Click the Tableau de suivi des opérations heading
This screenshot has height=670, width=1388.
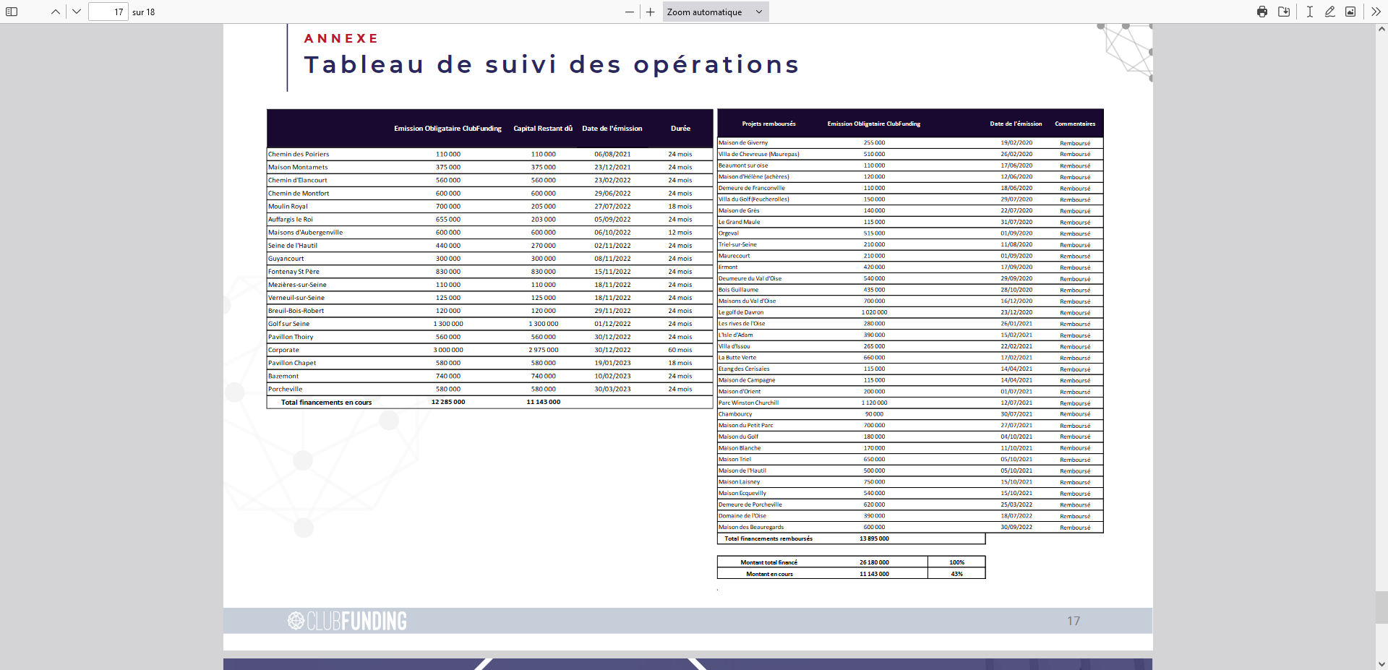coord(552,65)
